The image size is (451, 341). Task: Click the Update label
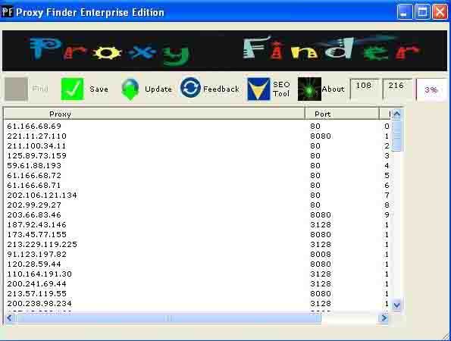(x=158, y=89)
